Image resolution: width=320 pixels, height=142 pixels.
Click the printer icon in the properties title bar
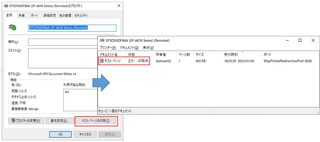pos(6,6)
